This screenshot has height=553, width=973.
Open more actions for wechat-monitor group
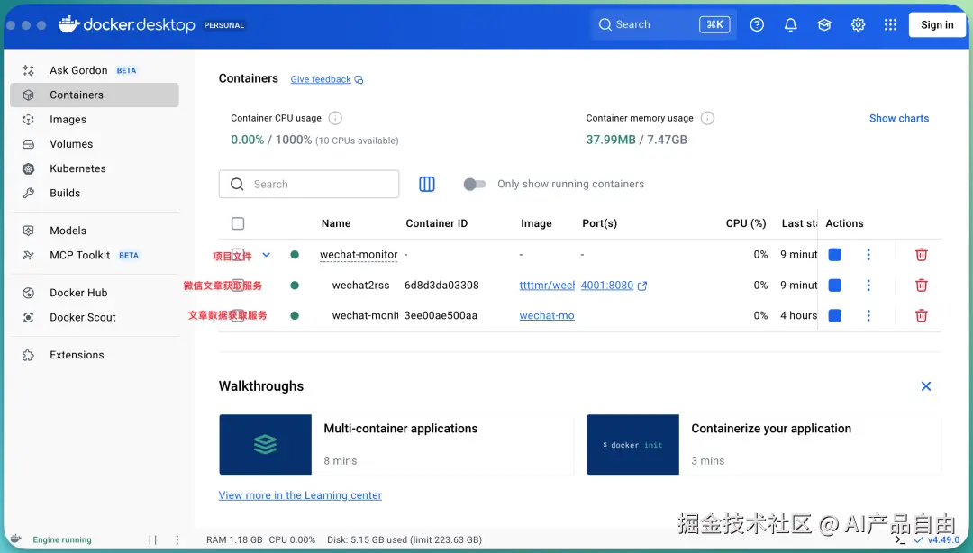point(868,255)
